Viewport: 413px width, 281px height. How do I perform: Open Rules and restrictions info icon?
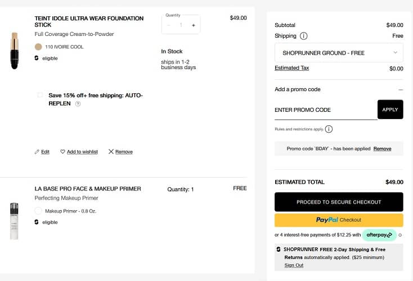[x=329, y=129]
